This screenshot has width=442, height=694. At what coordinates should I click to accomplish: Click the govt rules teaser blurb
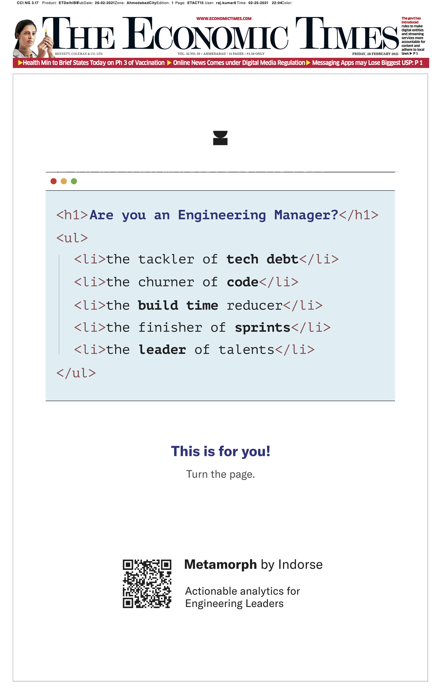click(413, 36)
